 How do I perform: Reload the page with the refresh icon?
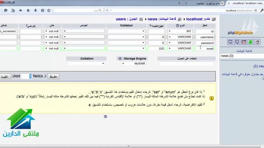107,10
